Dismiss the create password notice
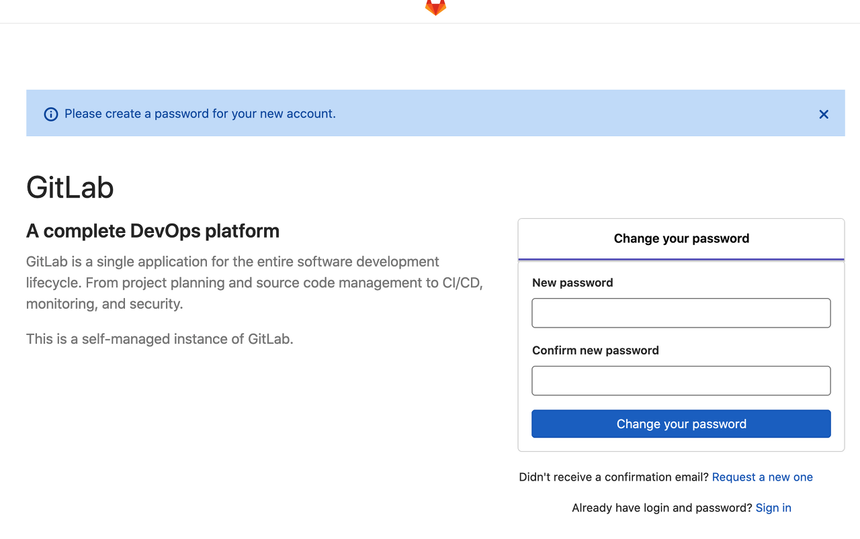The height and width of the screenshot is (539, 860). (824, 115)
